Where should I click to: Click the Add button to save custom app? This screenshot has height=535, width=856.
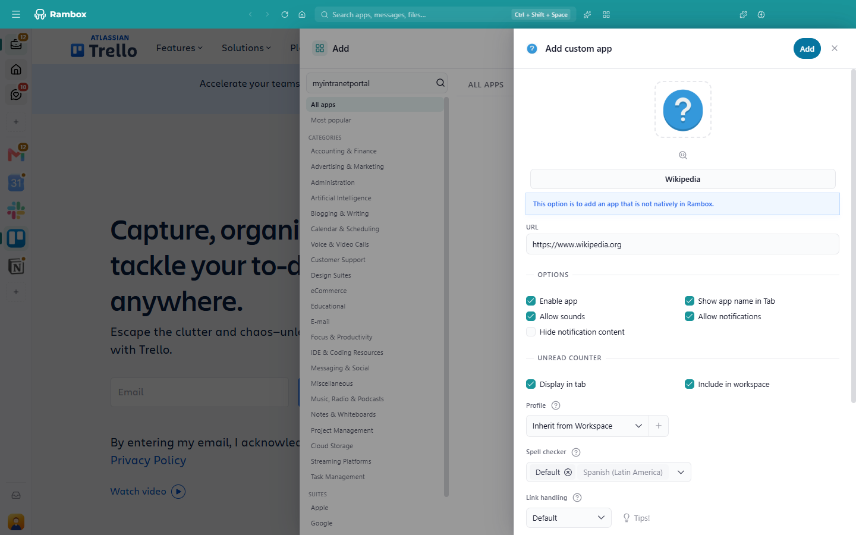(807, 49)
